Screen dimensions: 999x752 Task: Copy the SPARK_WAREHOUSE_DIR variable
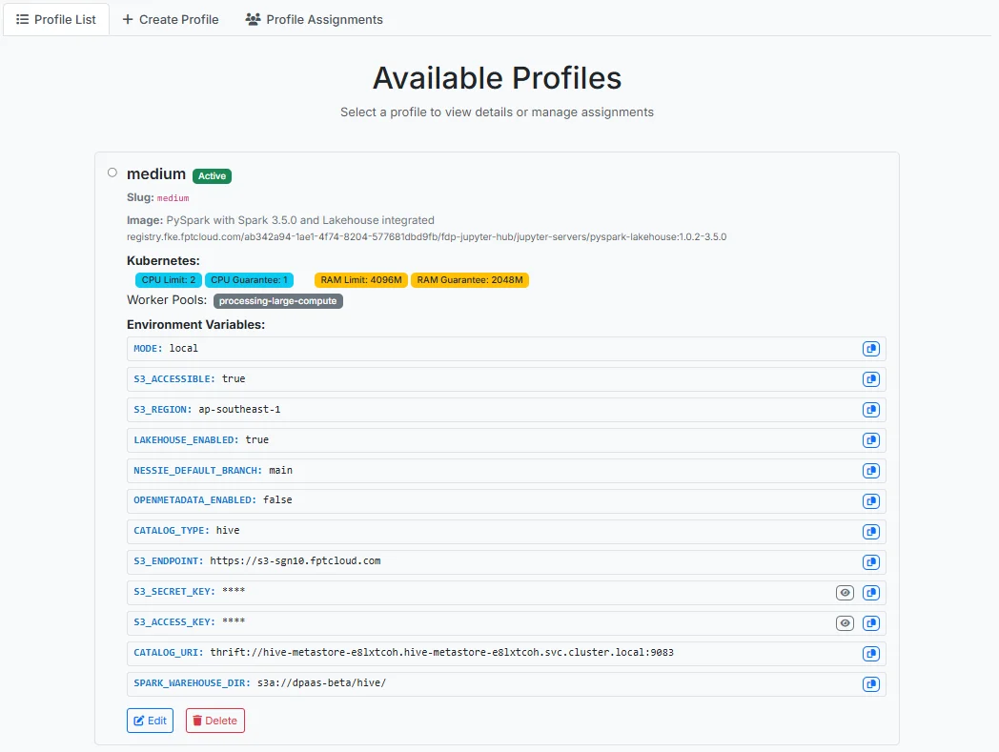871,684
